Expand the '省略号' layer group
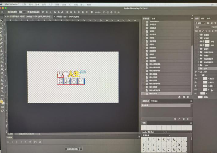This screenshot has height=153, width=217. [x=199, y=49]
